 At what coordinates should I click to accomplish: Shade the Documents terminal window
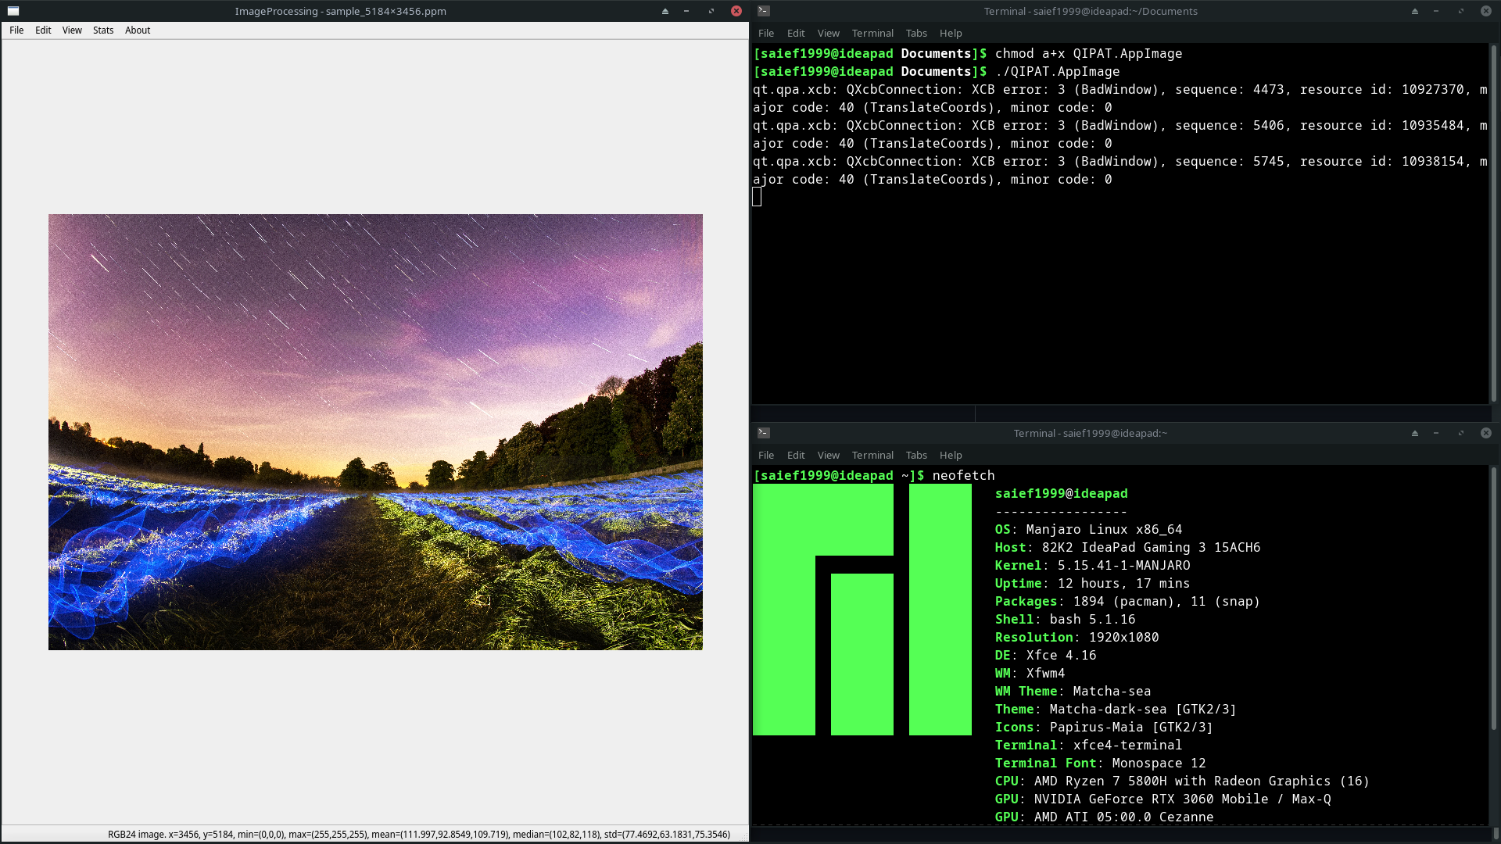[x=1414, y=11]
